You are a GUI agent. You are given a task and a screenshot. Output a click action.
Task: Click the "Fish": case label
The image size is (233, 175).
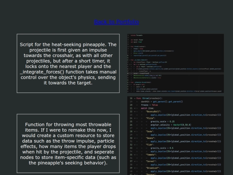[x=150, y=145]
